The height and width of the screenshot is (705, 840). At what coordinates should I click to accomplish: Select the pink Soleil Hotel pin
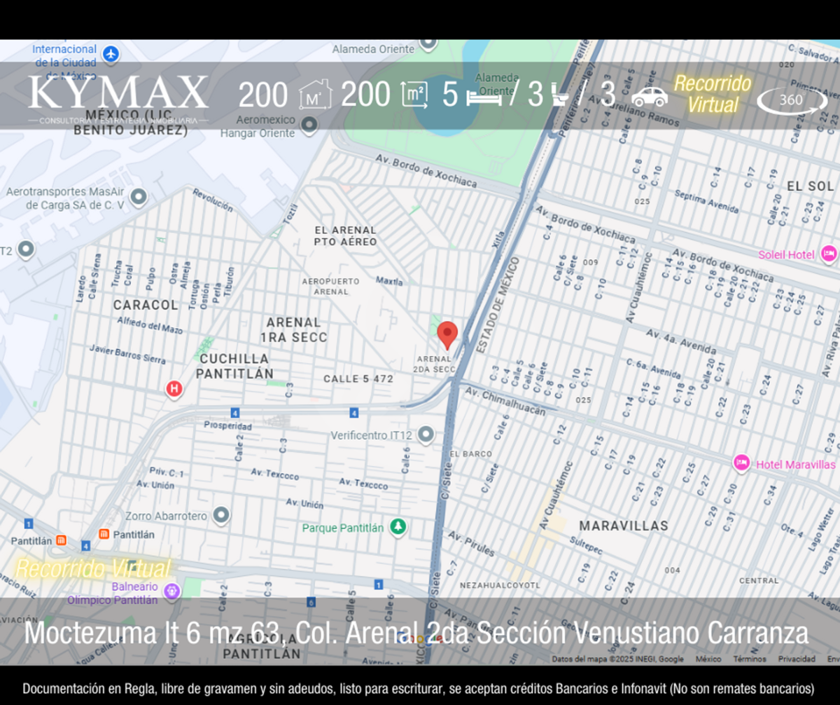[829, 254]
